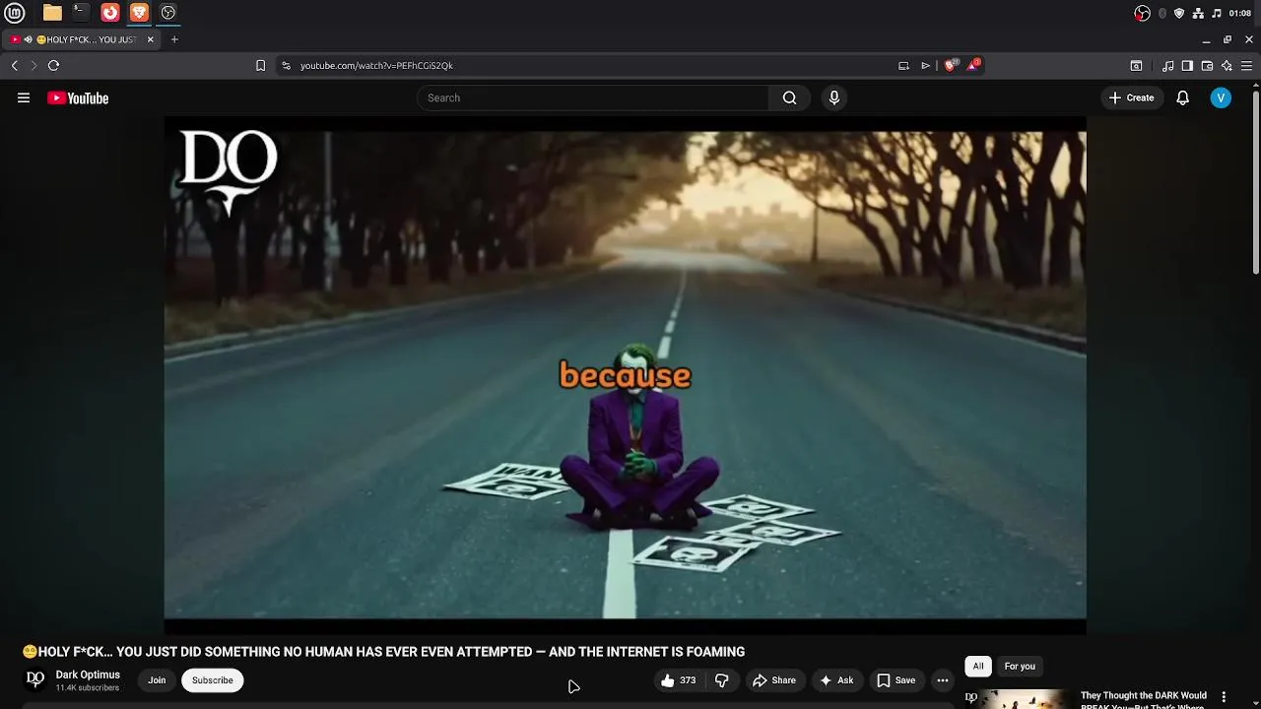Open the music note tray icon
This screenshot has width=1261, height=709.
tap(1217, 13)
